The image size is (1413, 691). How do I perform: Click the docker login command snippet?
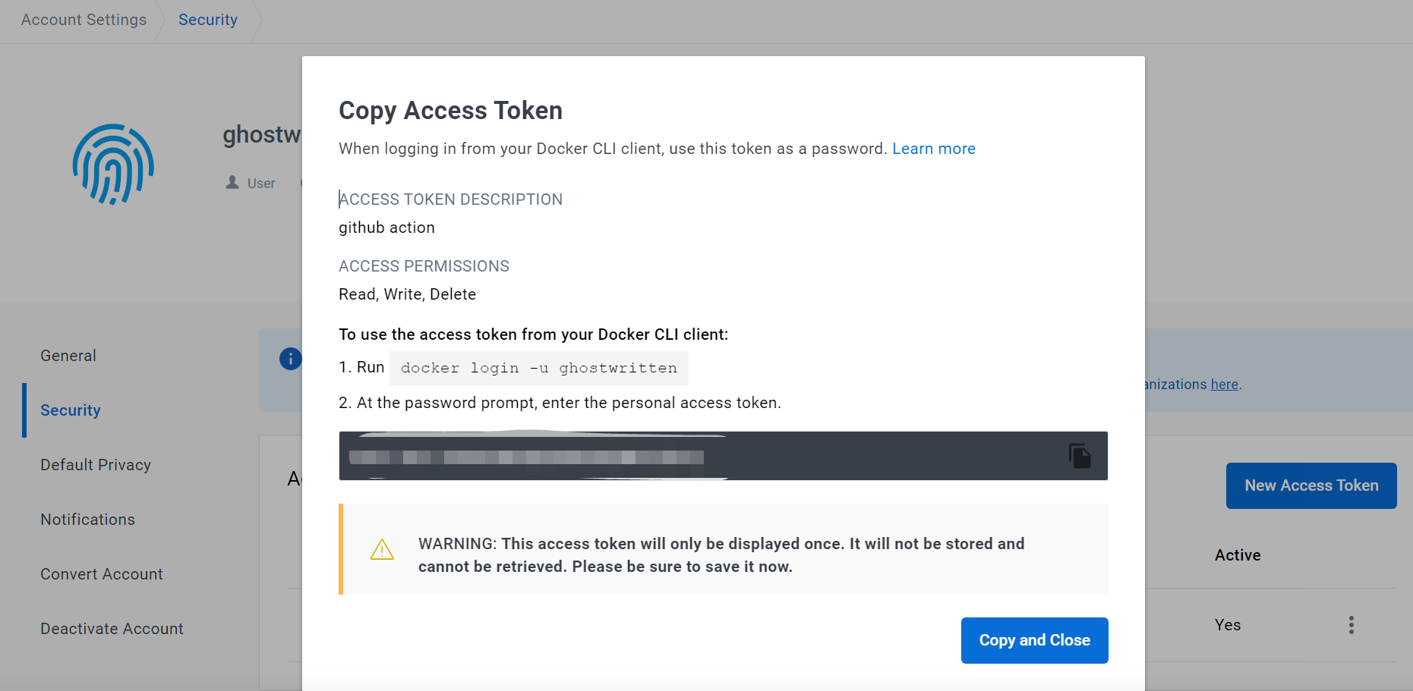click(x=538, y=368)
